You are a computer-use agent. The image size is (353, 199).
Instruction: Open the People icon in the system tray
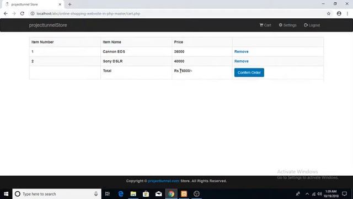click(298, 194)
